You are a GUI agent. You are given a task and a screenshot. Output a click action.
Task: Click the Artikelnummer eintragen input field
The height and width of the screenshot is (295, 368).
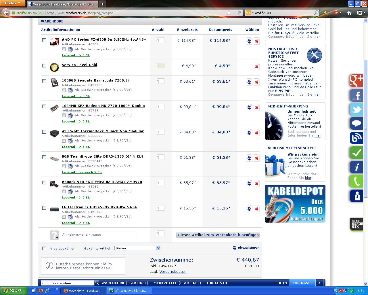click(99, 235)
